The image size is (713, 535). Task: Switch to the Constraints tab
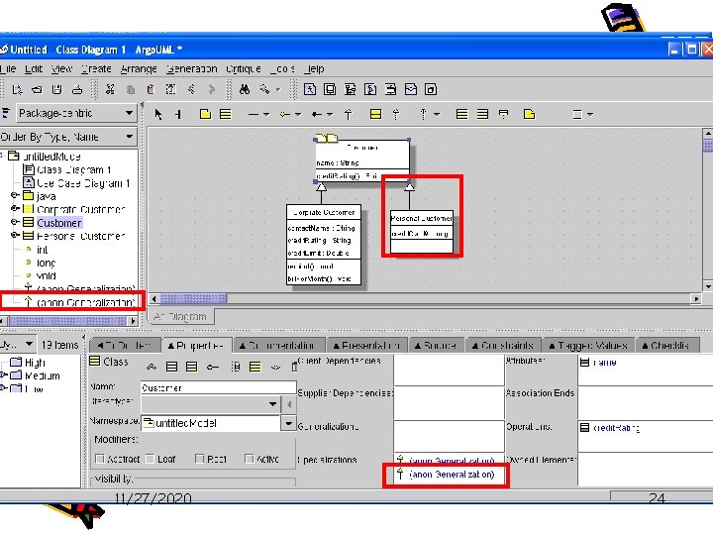[503, 346]
